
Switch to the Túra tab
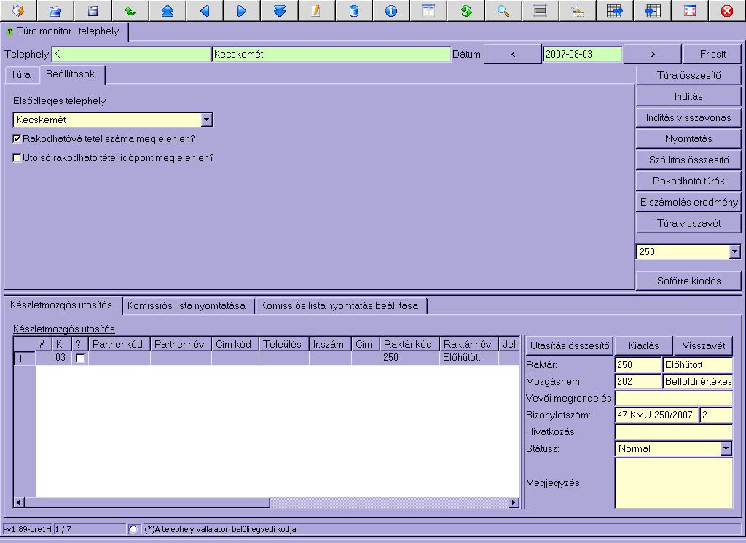[20, 75]
